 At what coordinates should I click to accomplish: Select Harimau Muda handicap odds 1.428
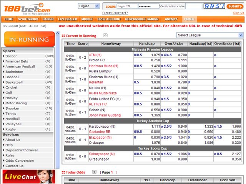tap(155, 66)
